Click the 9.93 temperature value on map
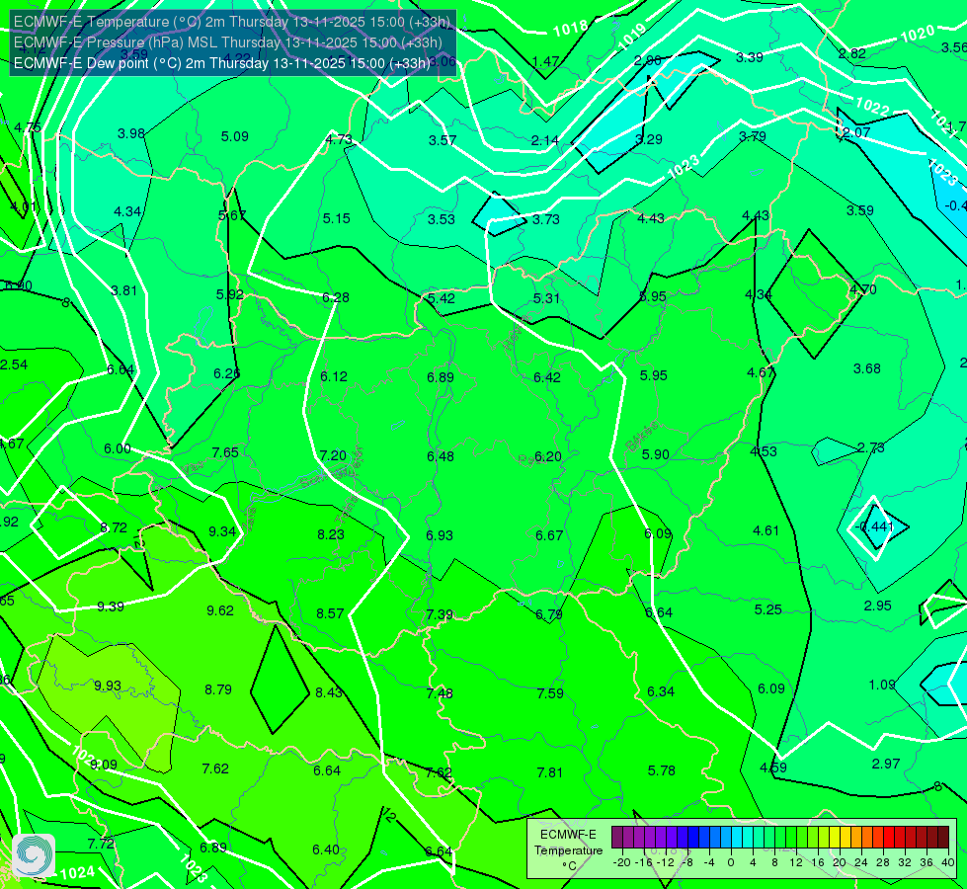Image resolution: width=967 pixels, height=889 pixels. click(108, 686)
